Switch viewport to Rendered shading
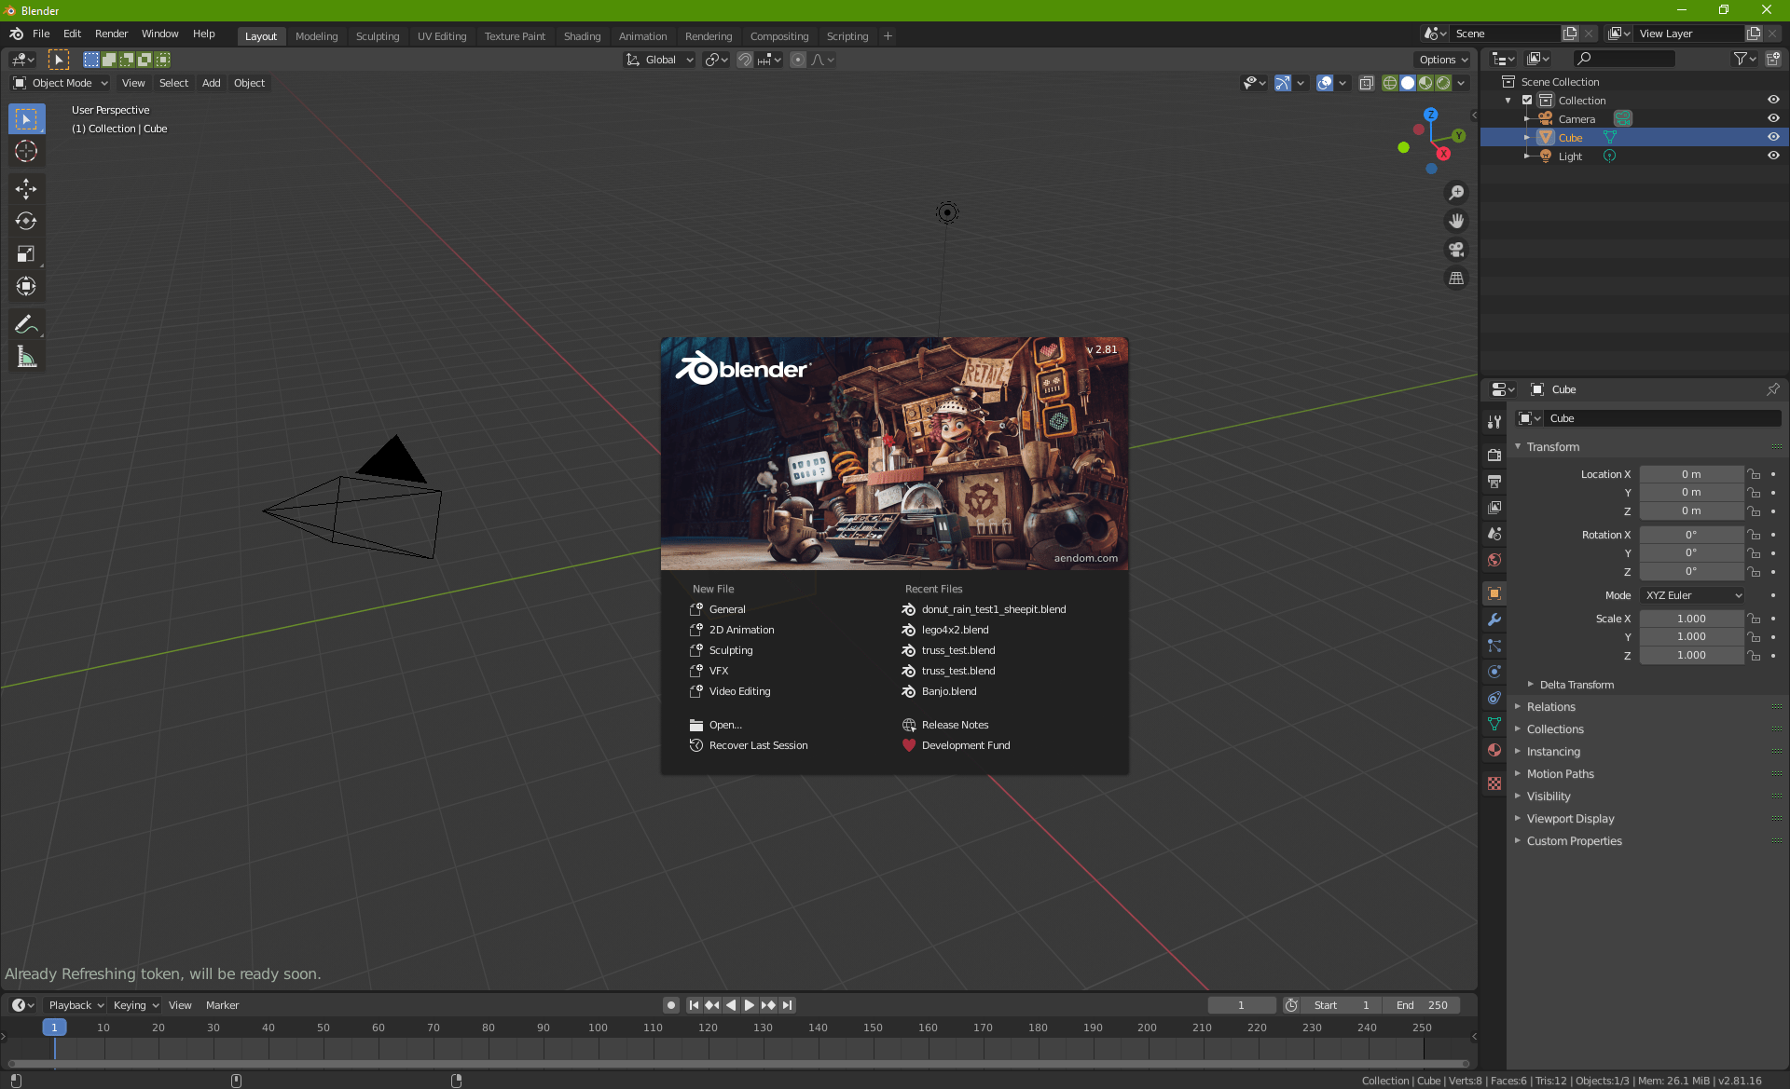The width and height of the screenshot is (1790, 1089). [x=1443, y=83]
